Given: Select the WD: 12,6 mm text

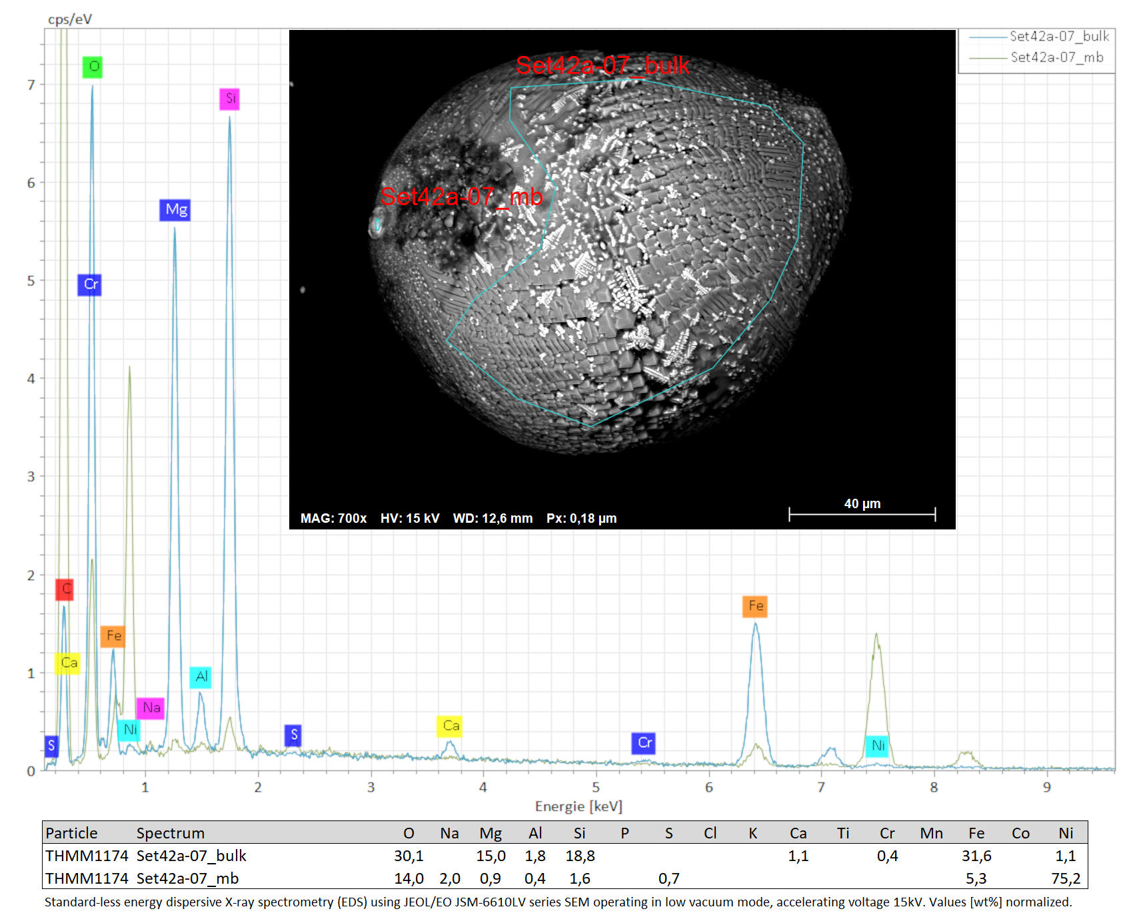Looking at the screenshot, I should (493, 519).
